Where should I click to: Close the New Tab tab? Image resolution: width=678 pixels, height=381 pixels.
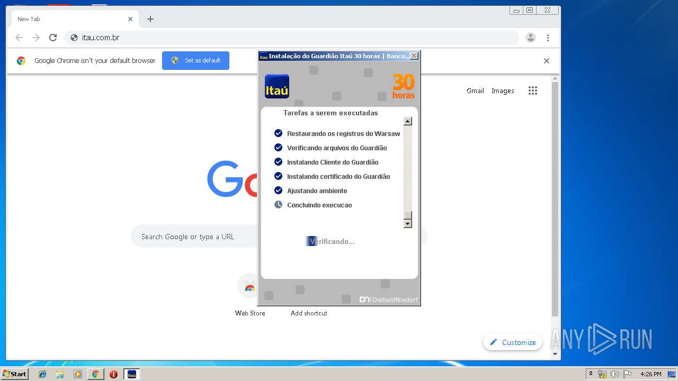point(130,19)
